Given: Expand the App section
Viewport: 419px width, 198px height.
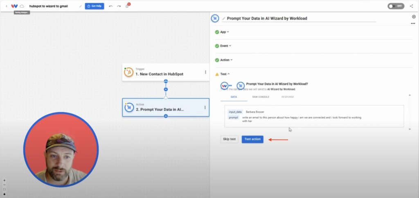Looking at the screenshot, I should pyautogui.click(x=225, y=32).
